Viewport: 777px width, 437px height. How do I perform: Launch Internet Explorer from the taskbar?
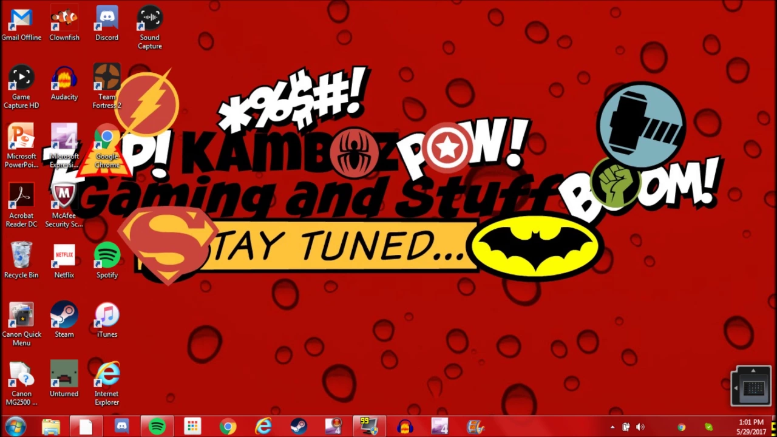coord(263,427)
